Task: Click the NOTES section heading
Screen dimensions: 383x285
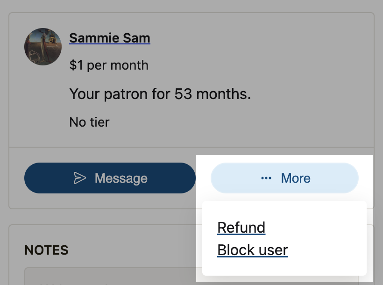Action: coord(46,250)
